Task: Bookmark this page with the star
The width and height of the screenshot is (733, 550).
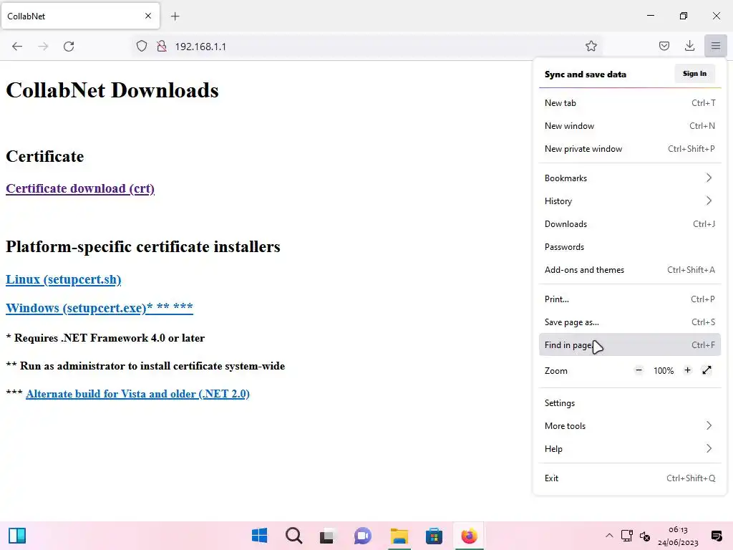Action: coord(591,46)
